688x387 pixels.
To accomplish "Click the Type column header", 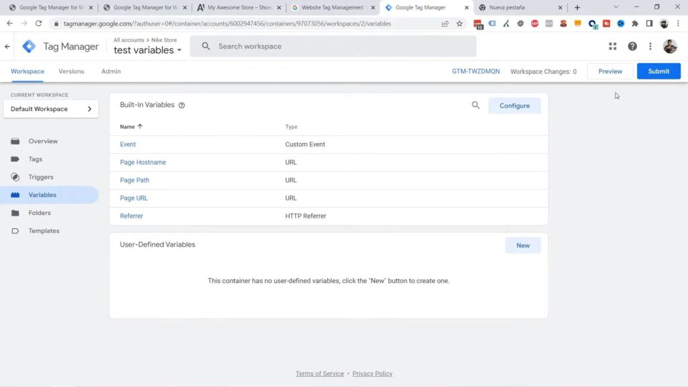I will pos(291,127).
